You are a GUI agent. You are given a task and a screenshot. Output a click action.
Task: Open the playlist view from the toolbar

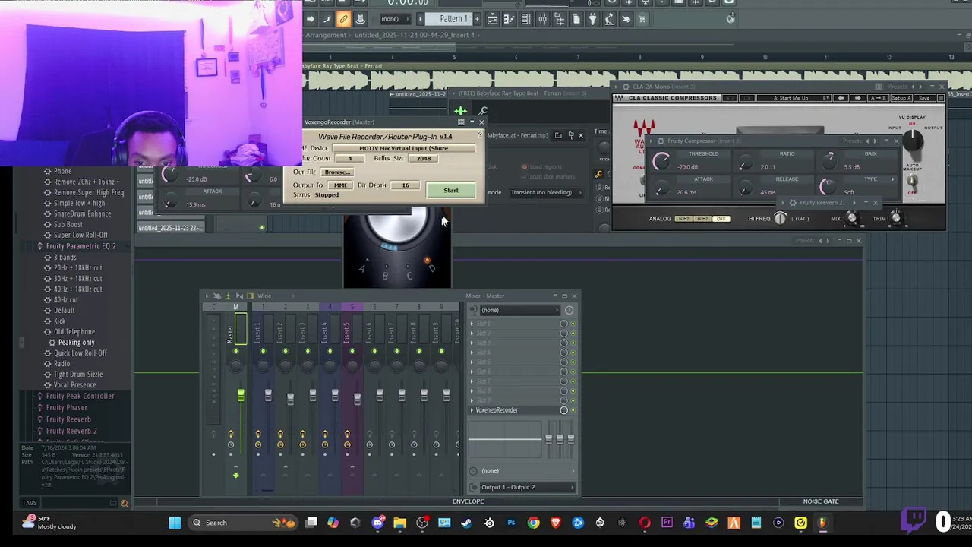click(492, 19)
